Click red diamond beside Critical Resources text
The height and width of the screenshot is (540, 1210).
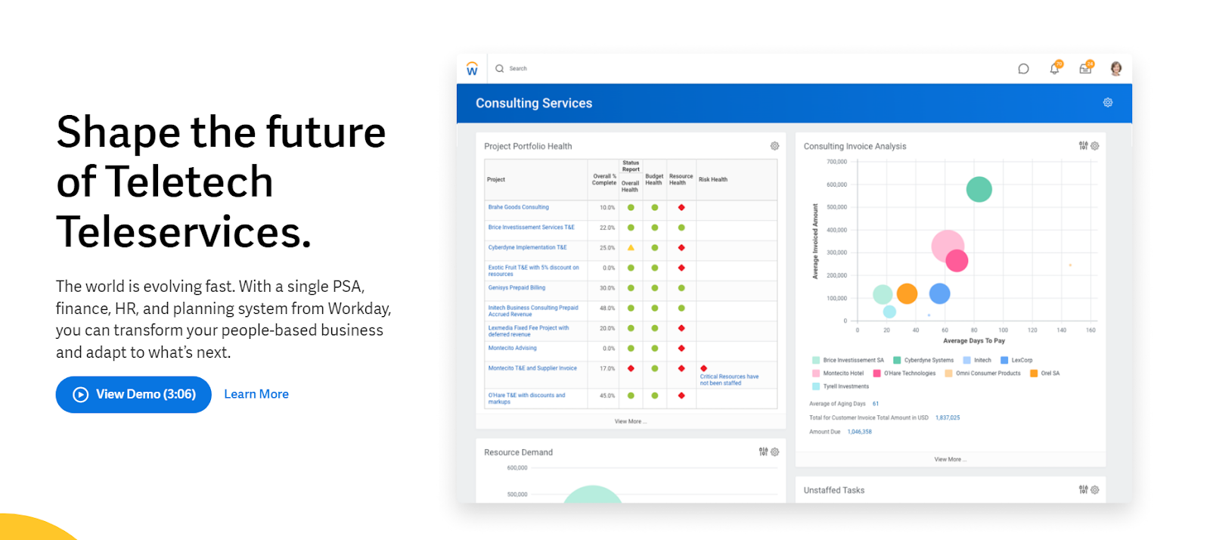[703, 368]
